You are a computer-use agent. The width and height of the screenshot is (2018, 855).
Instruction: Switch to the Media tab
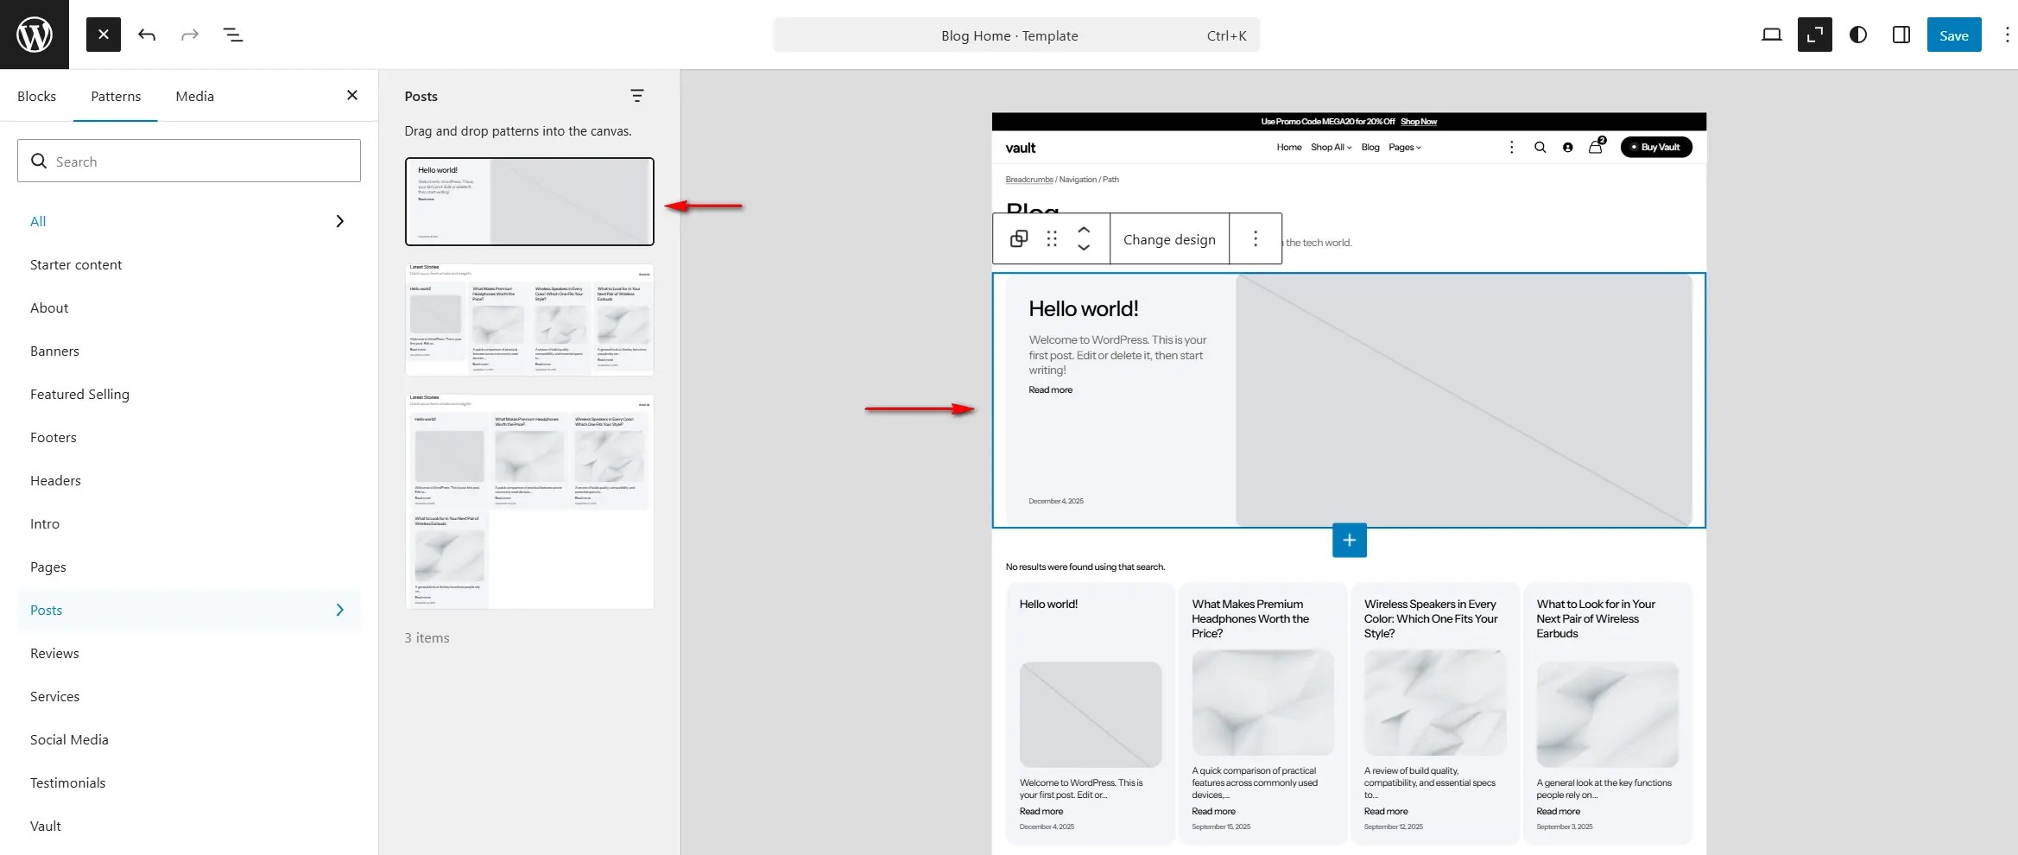pos(194,96)
